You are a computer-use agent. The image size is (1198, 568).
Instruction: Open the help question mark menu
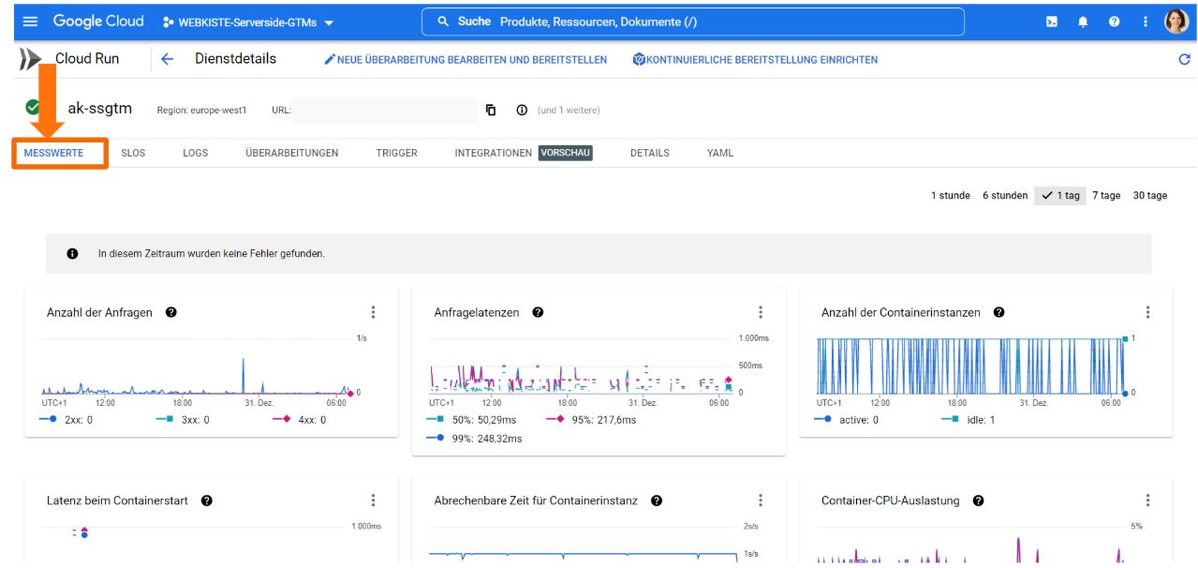(x=1114, y=22)
